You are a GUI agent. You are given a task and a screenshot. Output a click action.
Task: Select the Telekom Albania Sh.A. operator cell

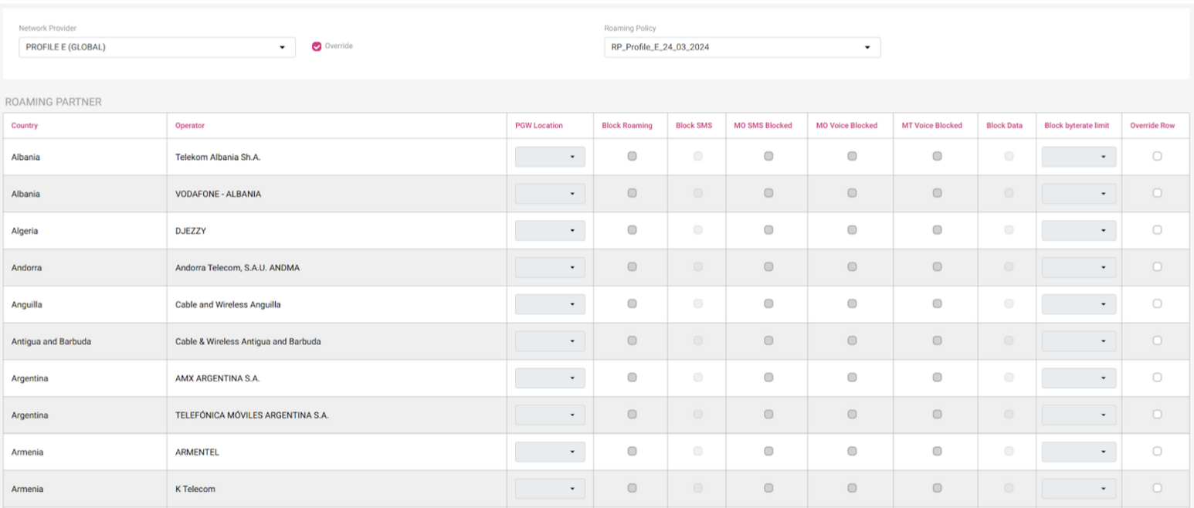point(218,157)
